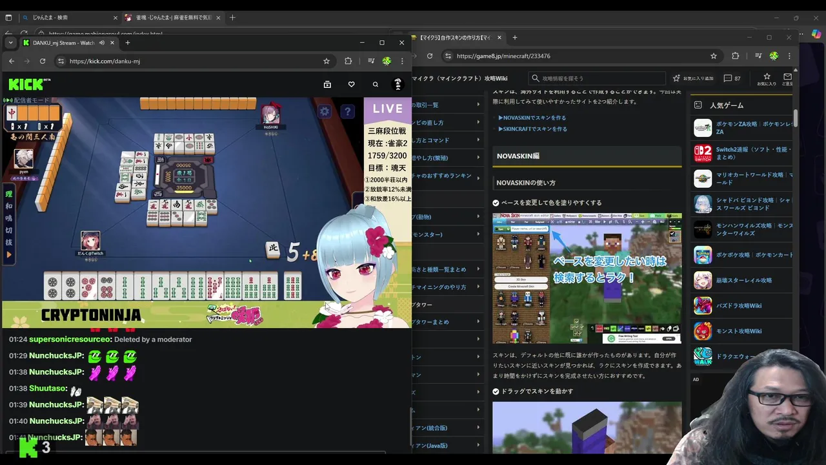The image size is (826, 465).
Task: Reload the Kick stream page
Action: (x=43, y=61)
